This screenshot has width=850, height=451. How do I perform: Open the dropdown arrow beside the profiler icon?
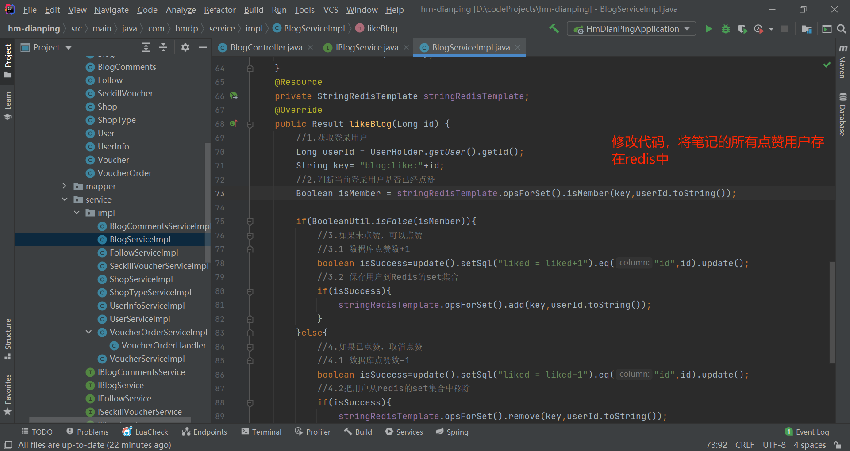pyautogui.click(x=771, y=29)
